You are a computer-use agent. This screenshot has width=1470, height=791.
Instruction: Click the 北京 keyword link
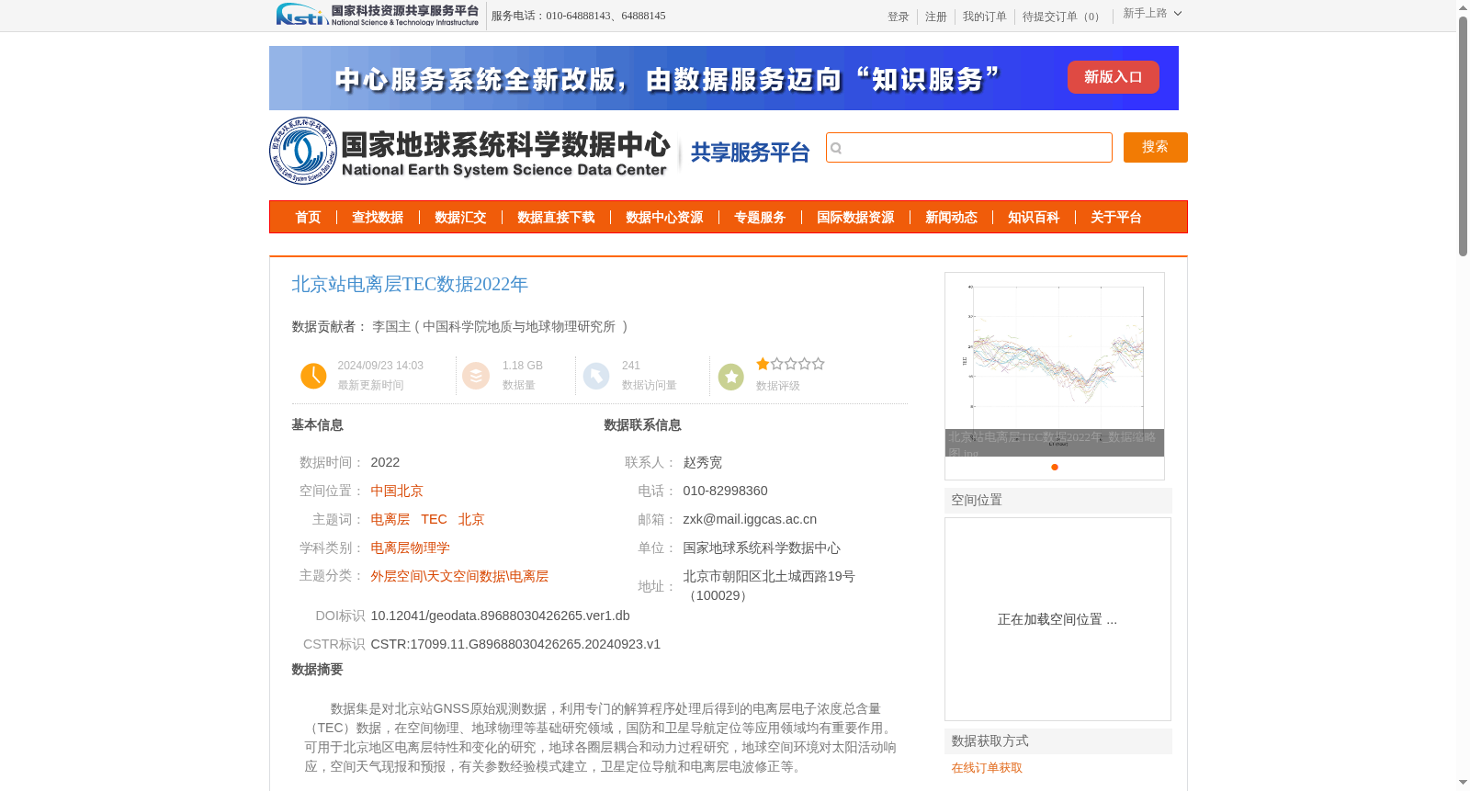(x=471, y=520)
